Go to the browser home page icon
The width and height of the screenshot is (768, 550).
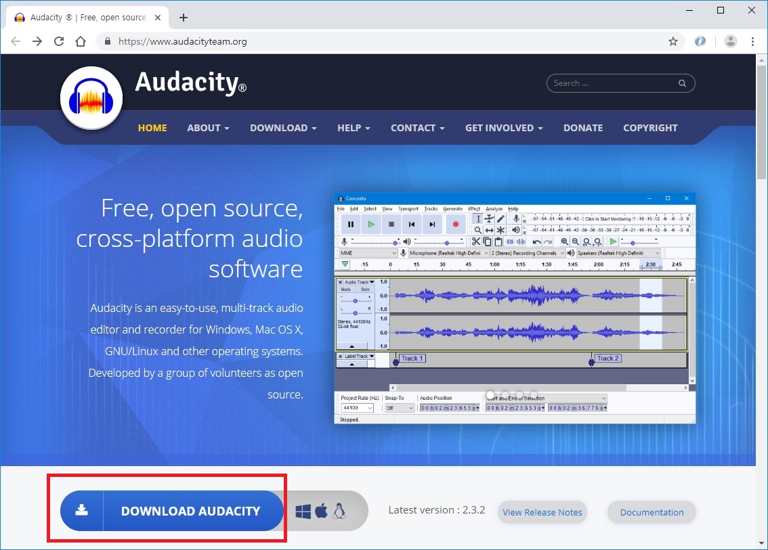pos(81,41)
